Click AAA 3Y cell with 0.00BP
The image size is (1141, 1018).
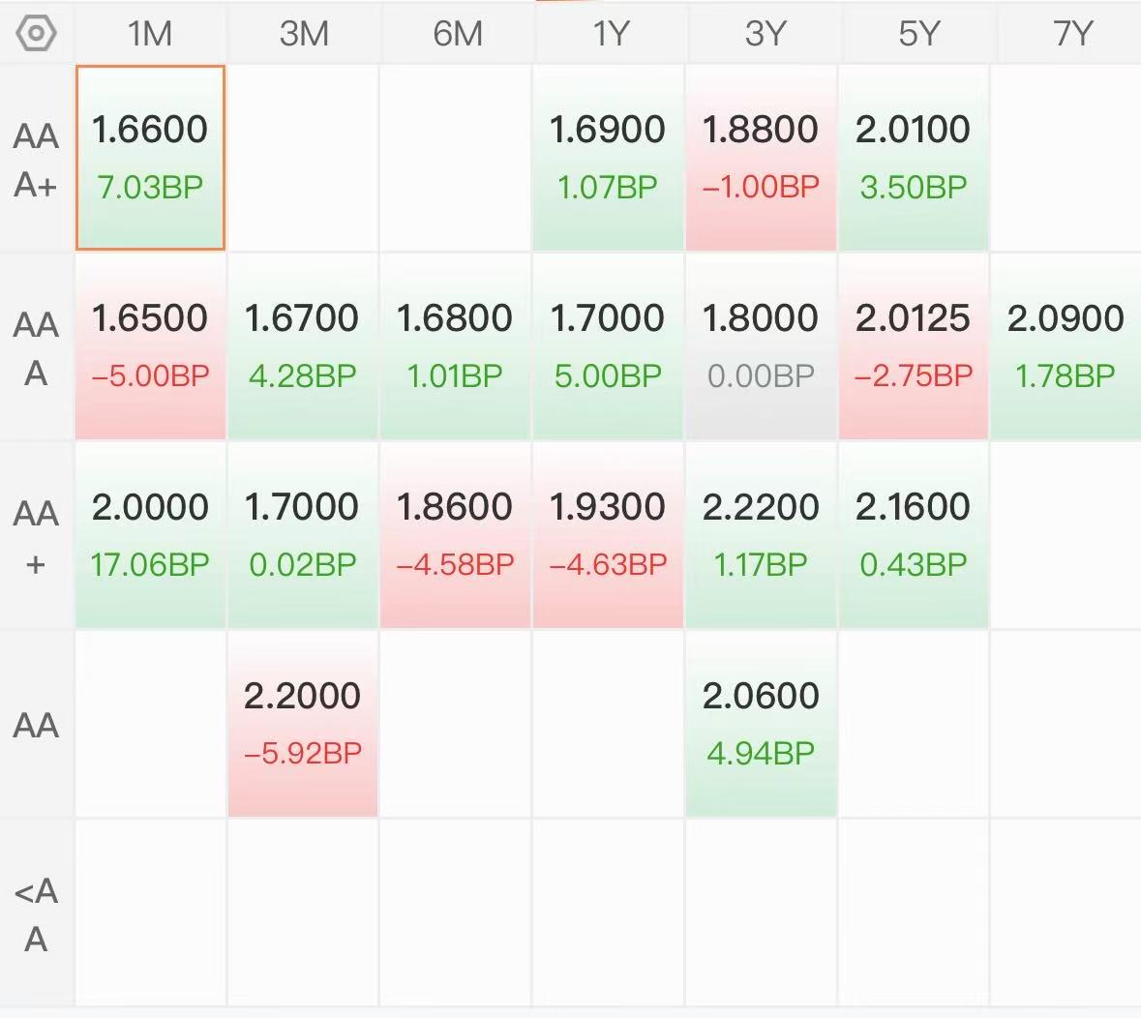761,346
